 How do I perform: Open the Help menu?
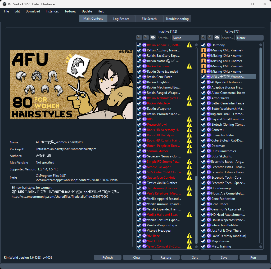tap(101, 11)
